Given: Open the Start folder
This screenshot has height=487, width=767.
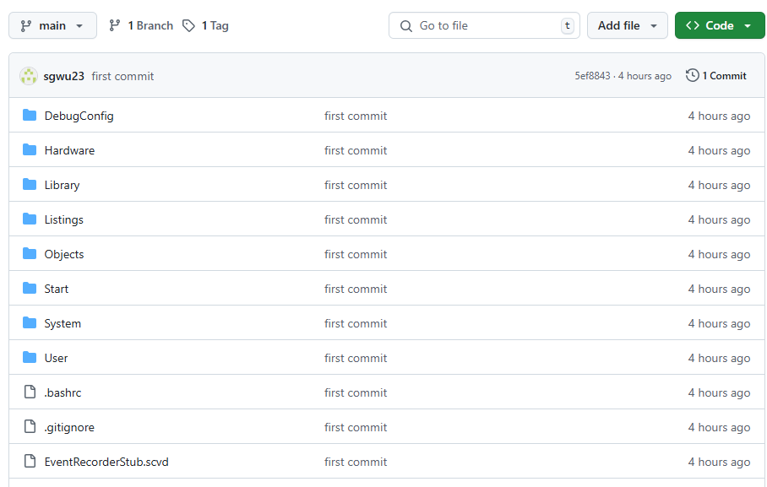Looking at the screenshot, I should (57, 289).
